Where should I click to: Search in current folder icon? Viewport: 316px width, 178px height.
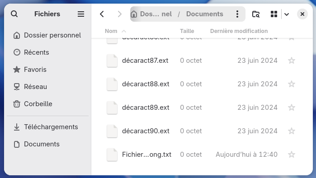point(256,14)
